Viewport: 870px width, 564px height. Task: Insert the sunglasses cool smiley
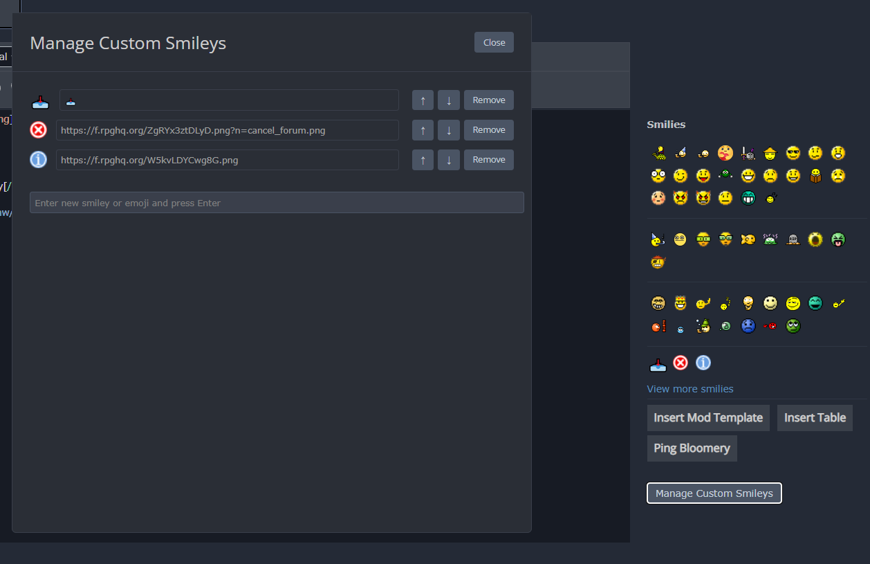click(793, 153)
